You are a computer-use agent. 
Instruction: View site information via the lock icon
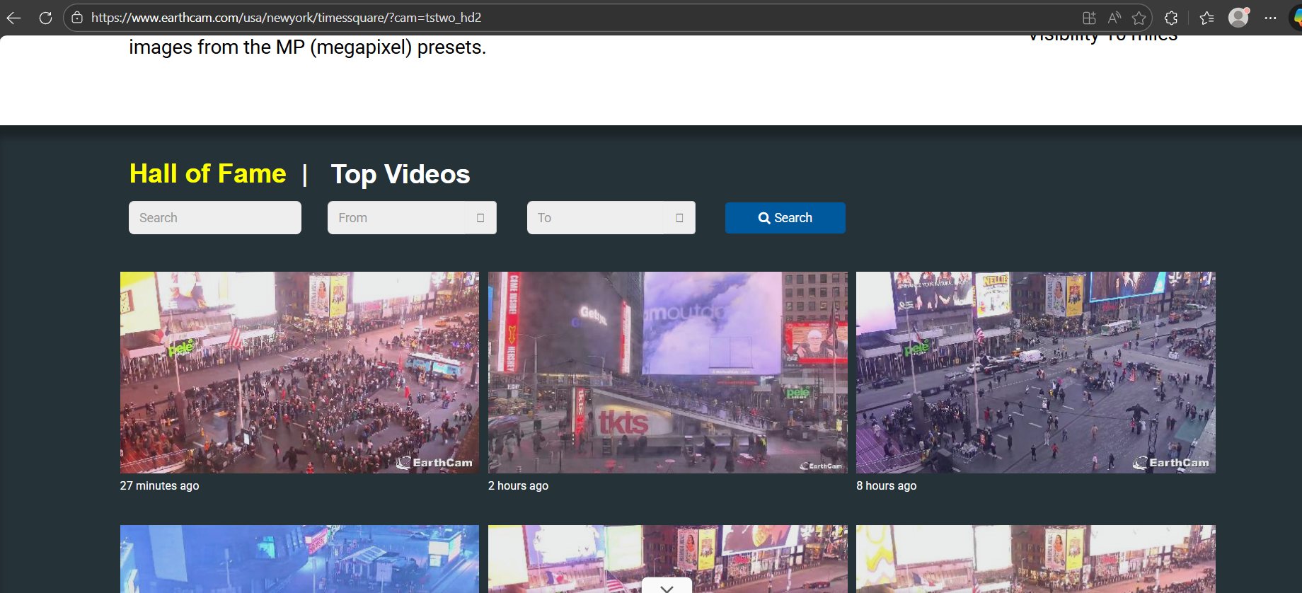tap(77, 18)
